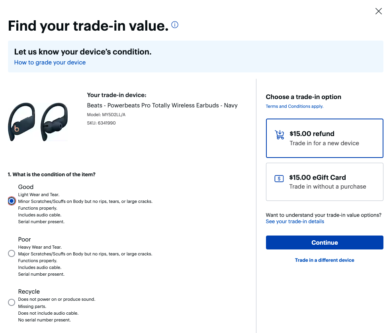Click the "Good" condition heading label
The image size is (391, 333).
[x=26, y=187]
